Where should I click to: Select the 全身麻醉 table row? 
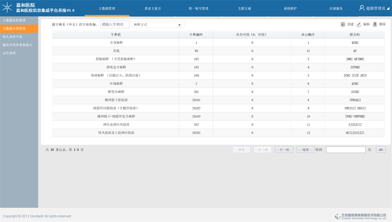coord(218,43)
